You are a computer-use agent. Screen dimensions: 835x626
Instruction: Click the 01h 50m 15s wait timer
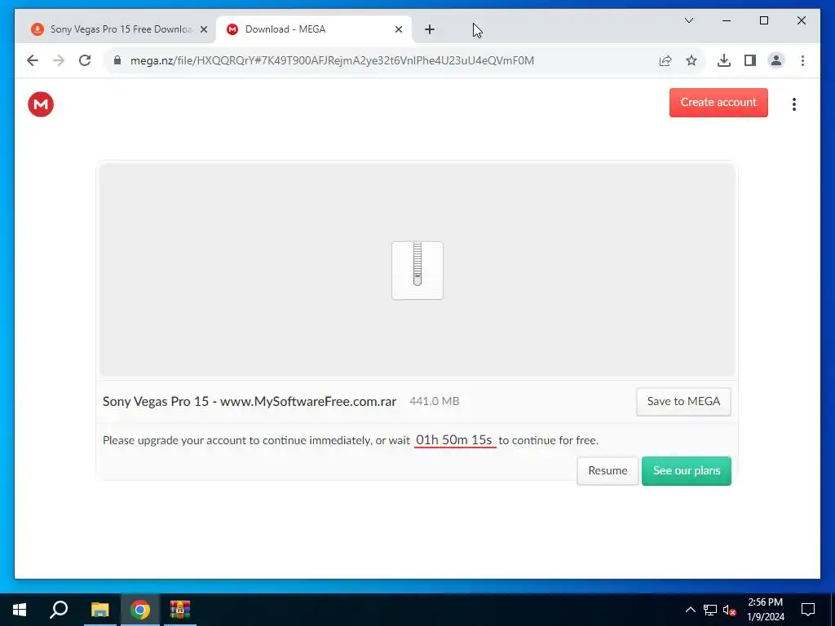pyautogui.click(x=454, y=440)
